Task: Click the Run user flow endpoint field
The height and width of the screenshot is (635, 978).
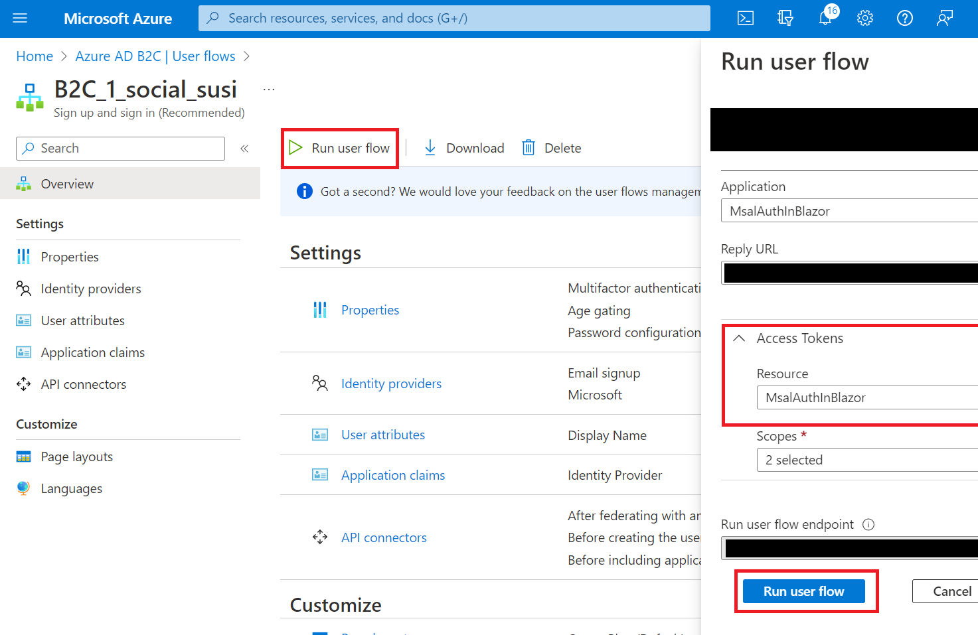Action: pos(849,548)
